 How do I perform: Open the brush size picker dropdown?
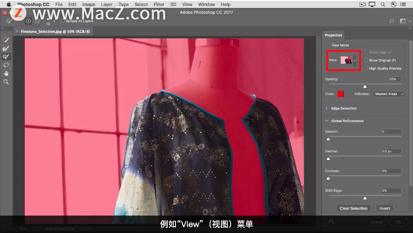click(54, 21)
